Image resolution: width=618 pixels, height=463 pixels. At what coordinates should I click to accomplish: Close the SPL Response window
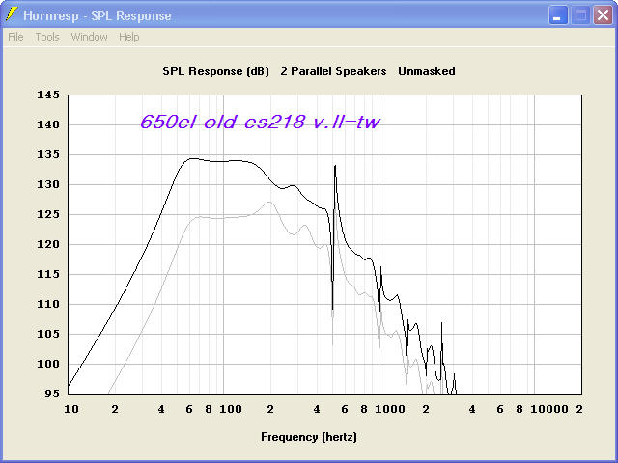603,15
